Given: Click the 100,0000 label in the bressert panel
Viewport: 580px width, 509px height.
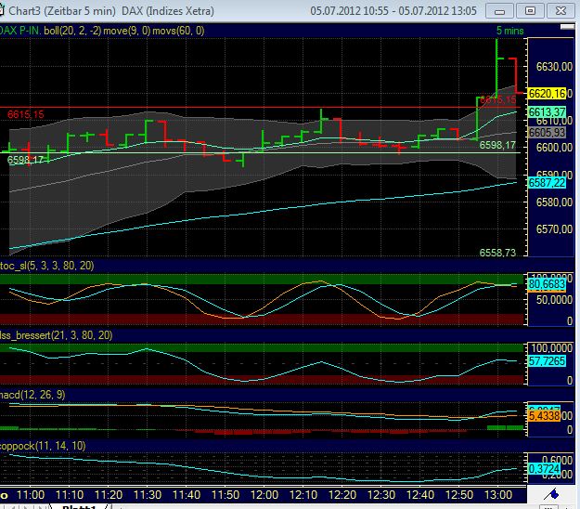Looking at the screenshot, I should pos(551,348).
